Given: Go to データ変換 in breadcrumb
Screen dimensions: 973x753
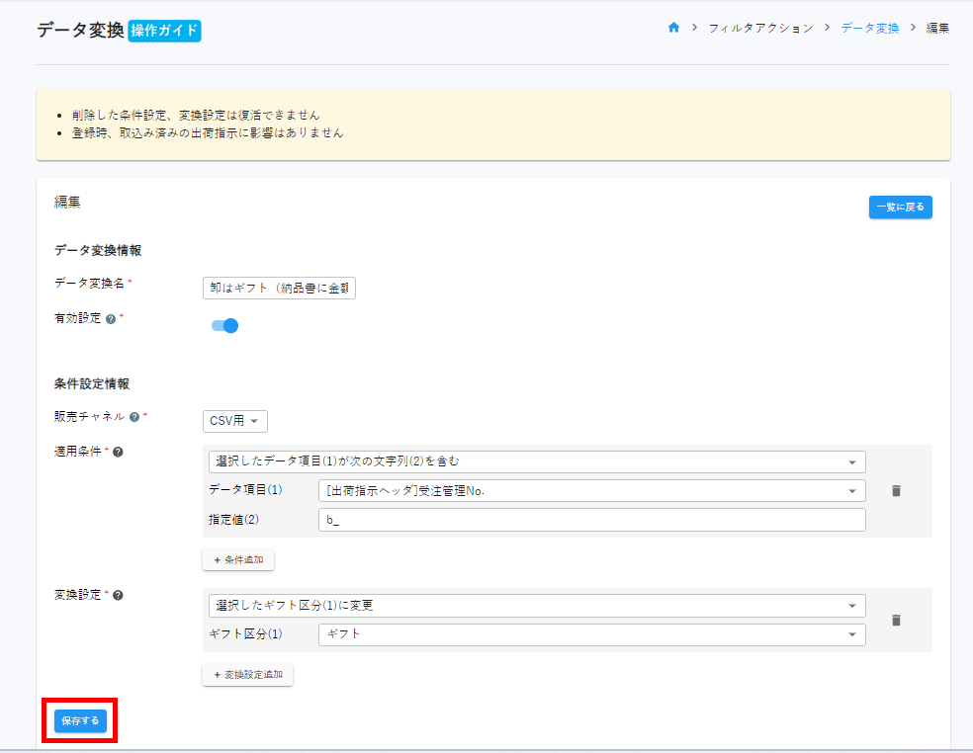Looking at the screenshot, I should [x=870, y=29].
